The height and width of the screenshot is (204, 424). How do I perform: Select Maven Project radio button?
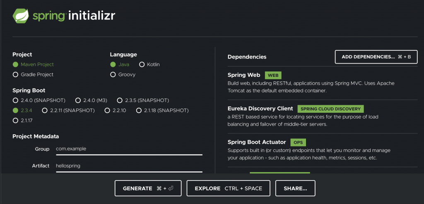coord(16,64)
